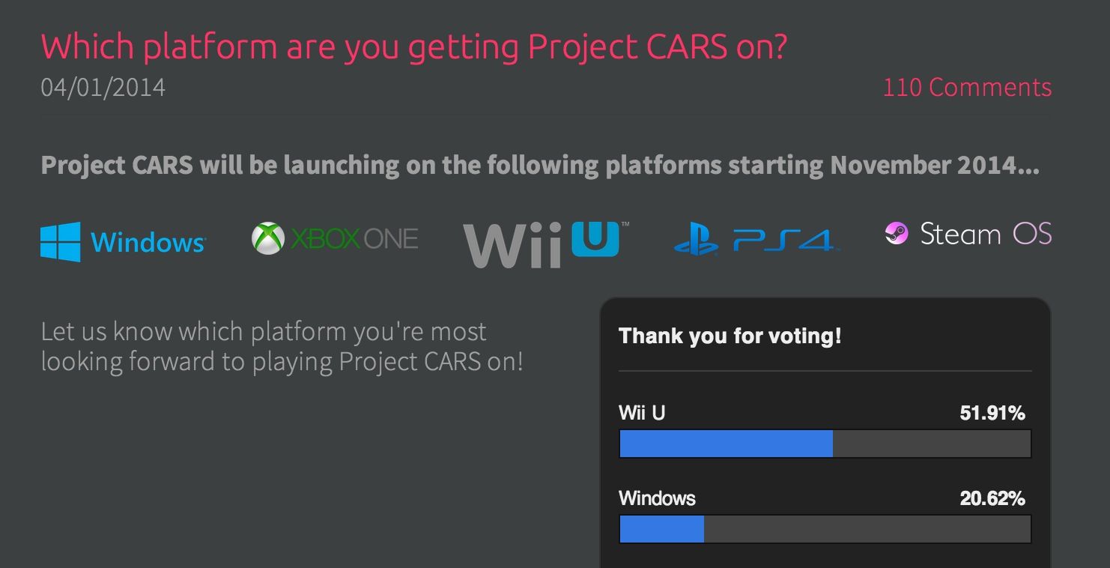Screen dimensions: 1110x568
Task: Click the Wii U logo
Action: [546, 244]
